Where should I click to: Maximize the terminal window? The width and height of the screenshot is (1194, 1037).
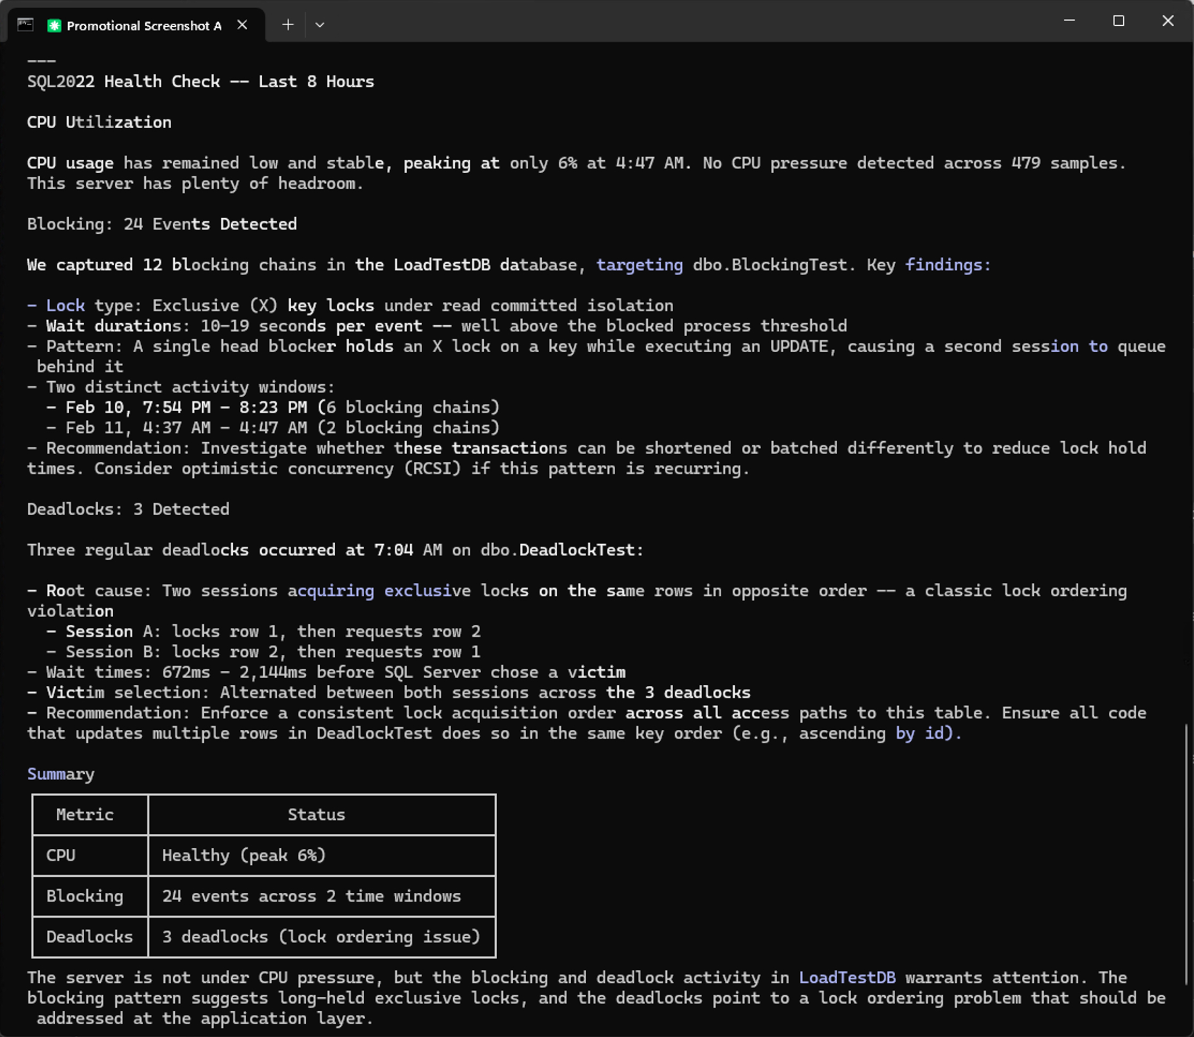(1119, 21)
